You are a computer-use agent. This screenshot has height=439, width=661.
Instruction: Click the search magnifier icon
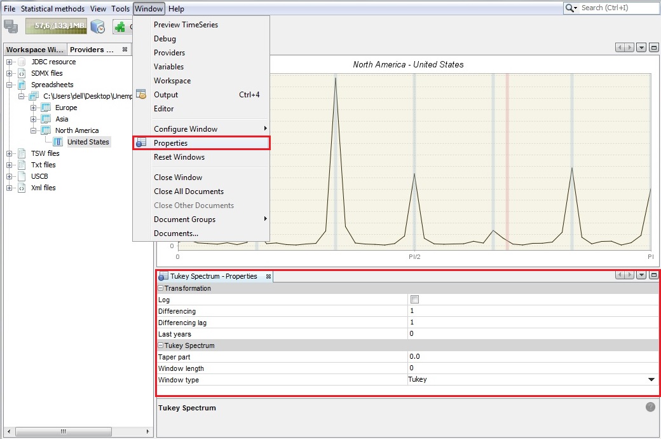point(570,8)
